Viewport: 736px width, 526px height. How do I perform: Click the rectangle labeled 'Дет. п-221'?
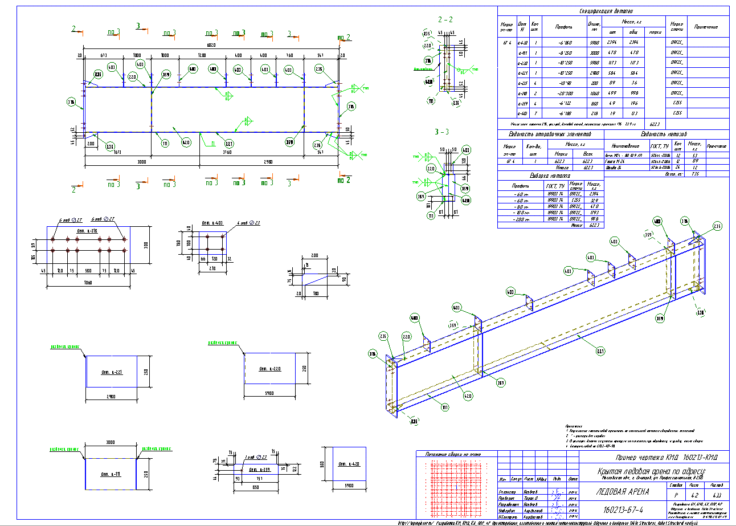(111, 371)
